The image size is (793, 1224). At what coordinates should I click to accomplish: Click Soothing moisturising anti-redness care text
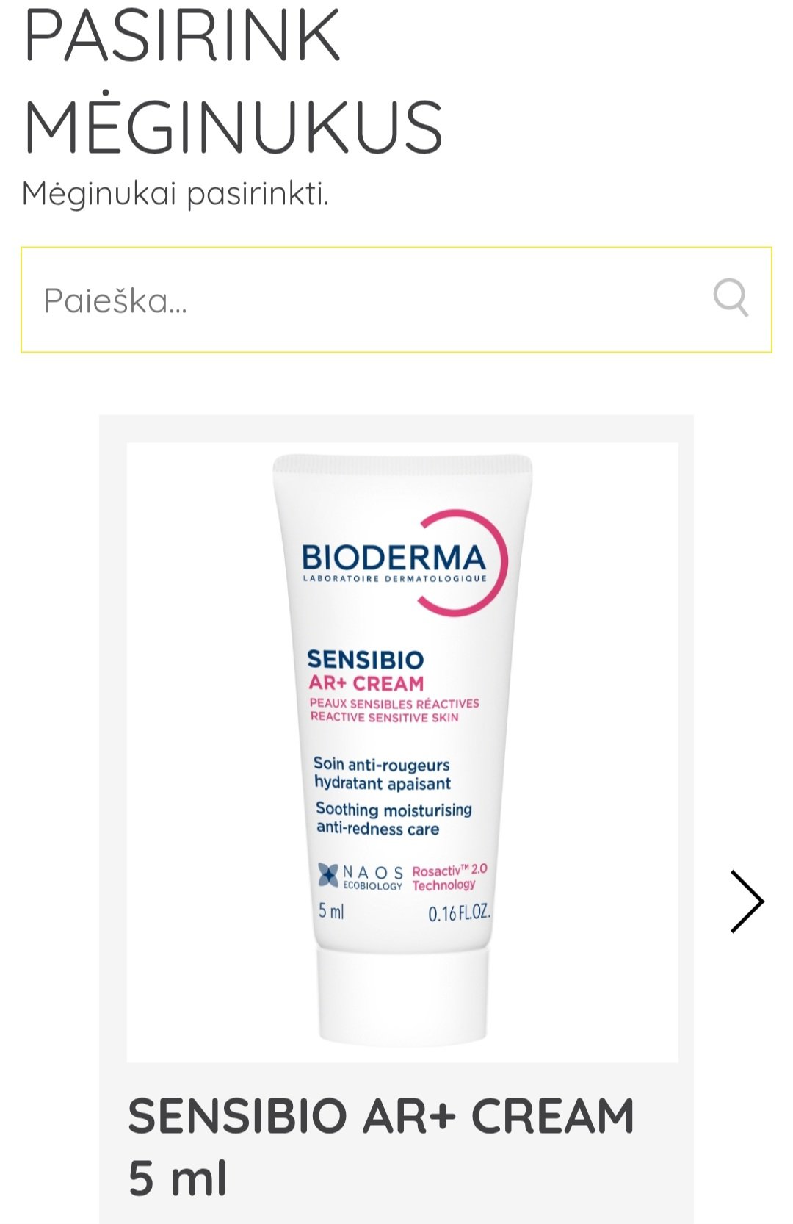click(394, 818)
